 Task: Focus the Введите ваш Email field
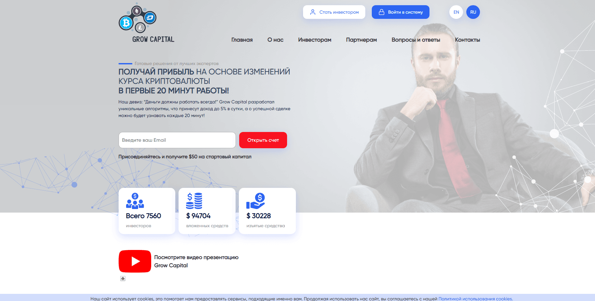[177, 140]
